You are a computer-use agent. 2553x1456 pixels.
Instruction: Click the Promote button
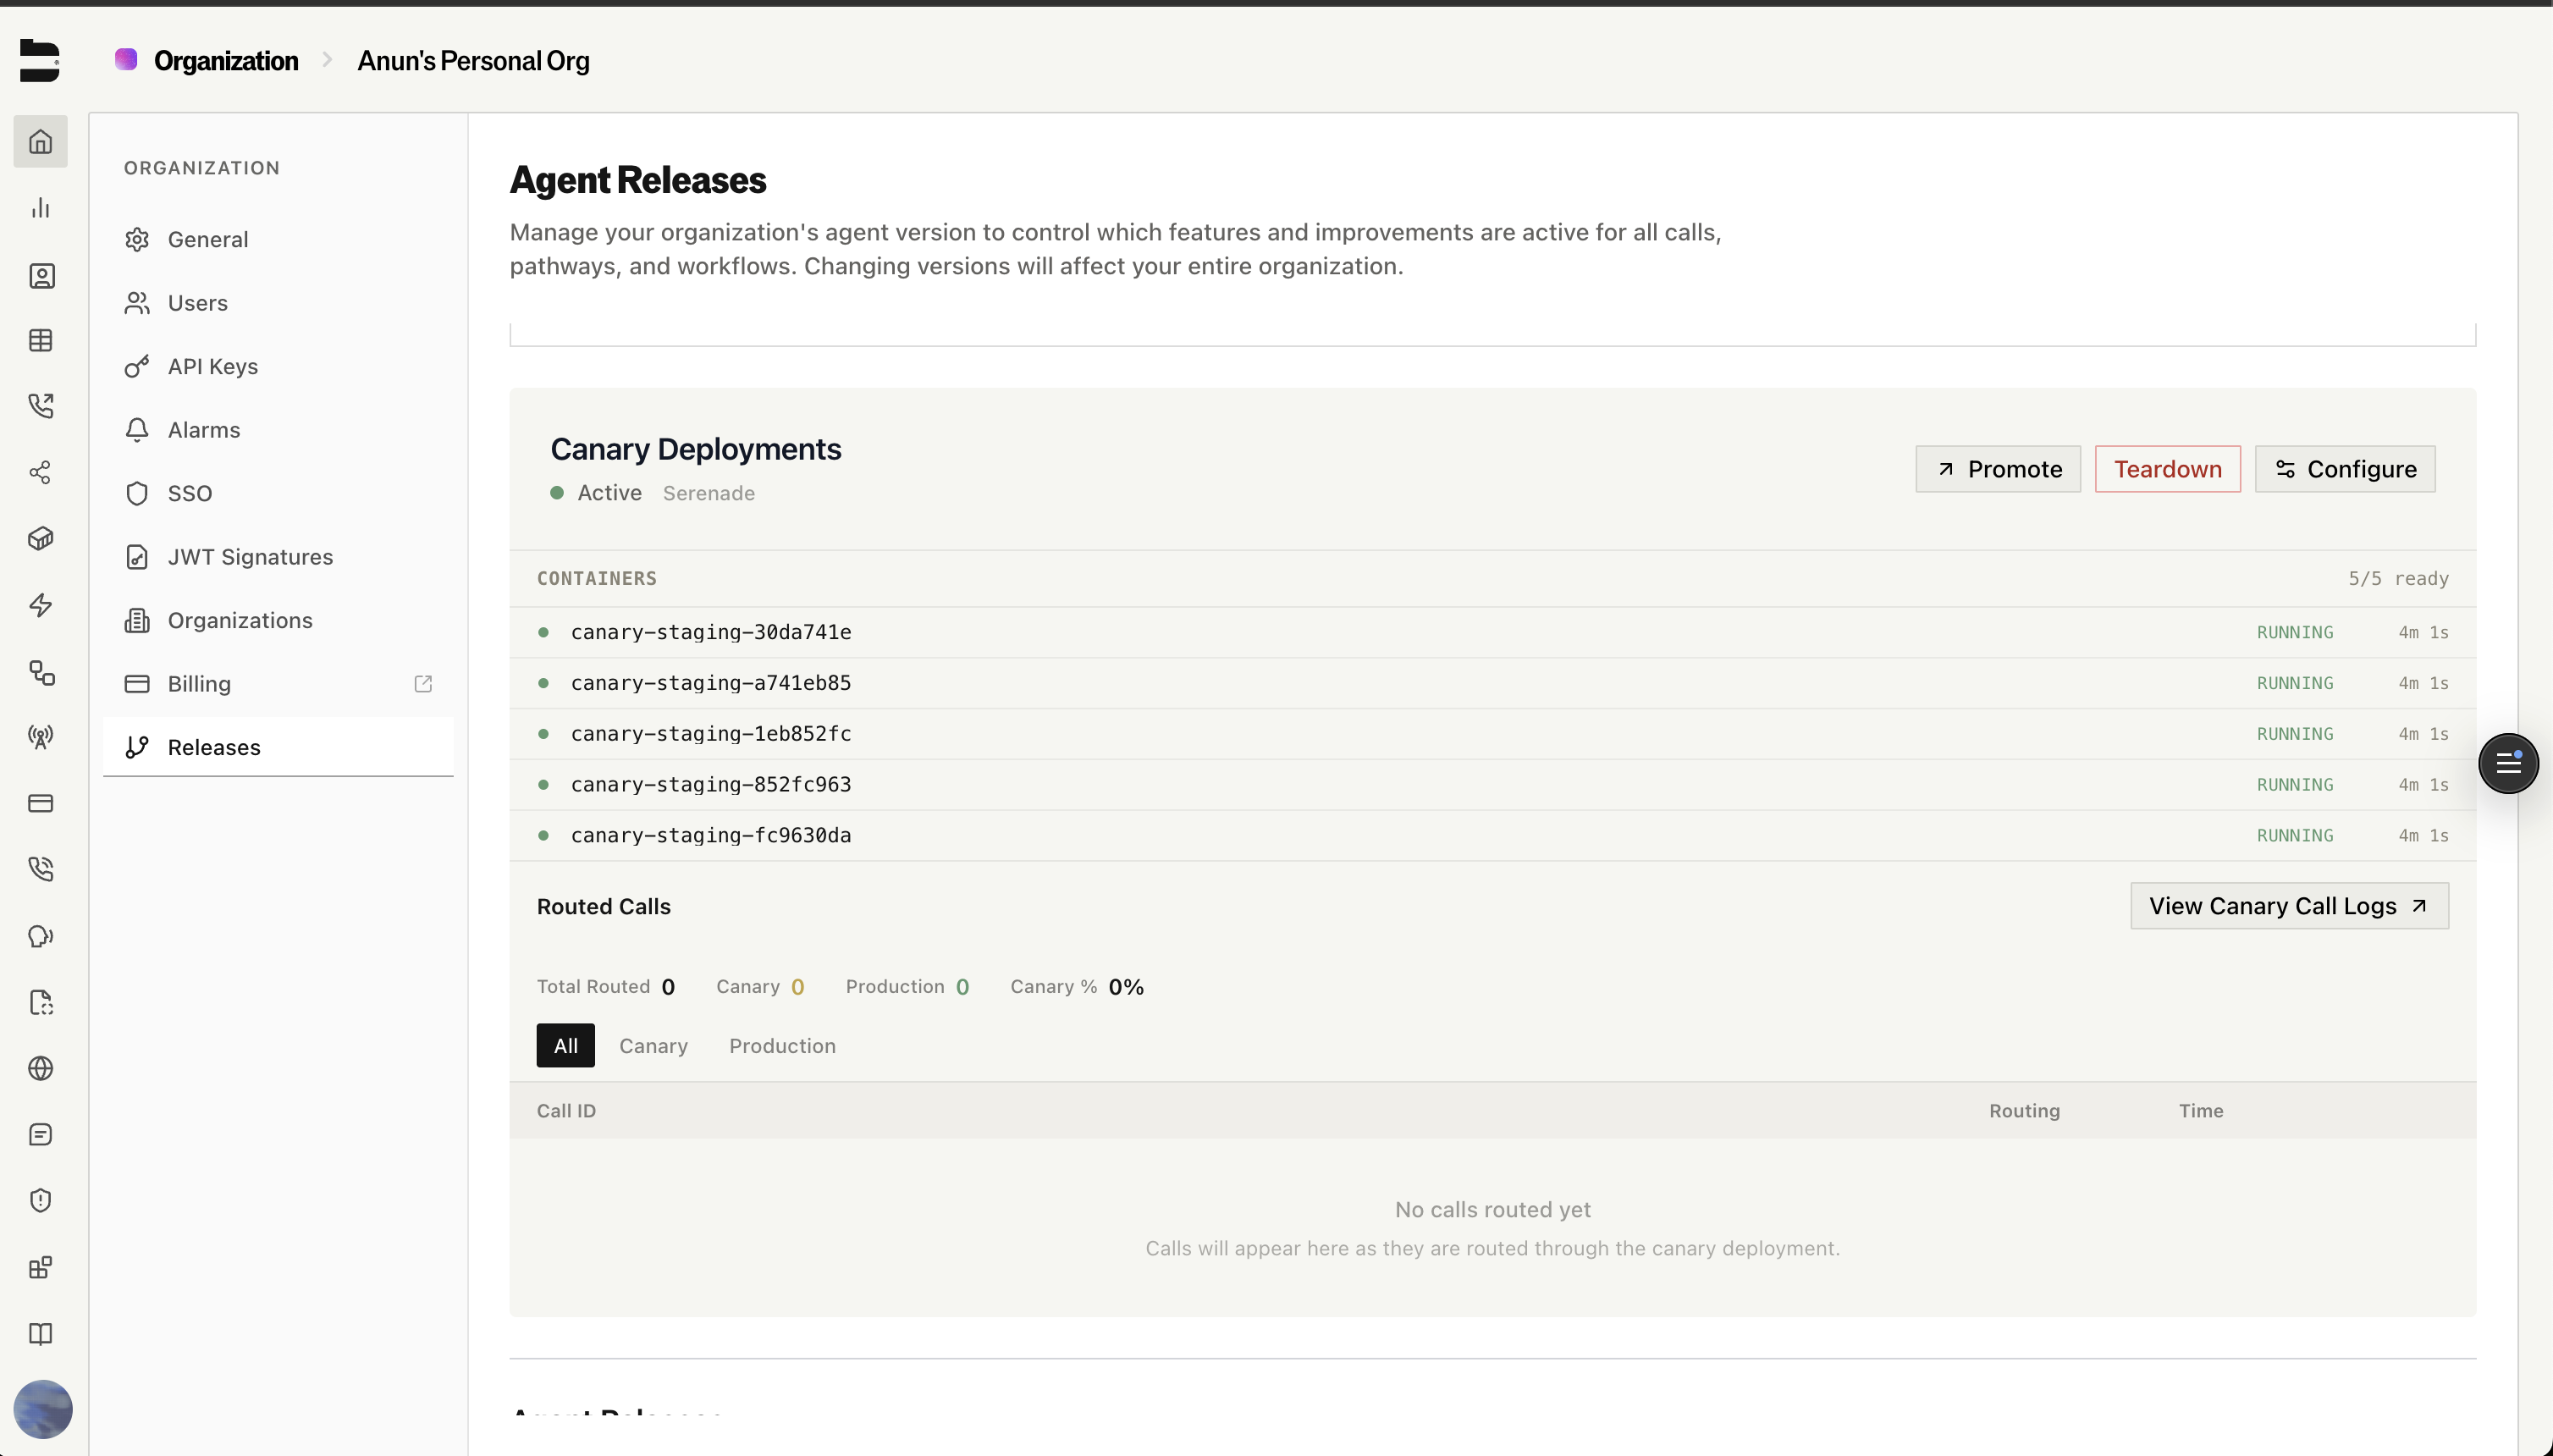1997,468
